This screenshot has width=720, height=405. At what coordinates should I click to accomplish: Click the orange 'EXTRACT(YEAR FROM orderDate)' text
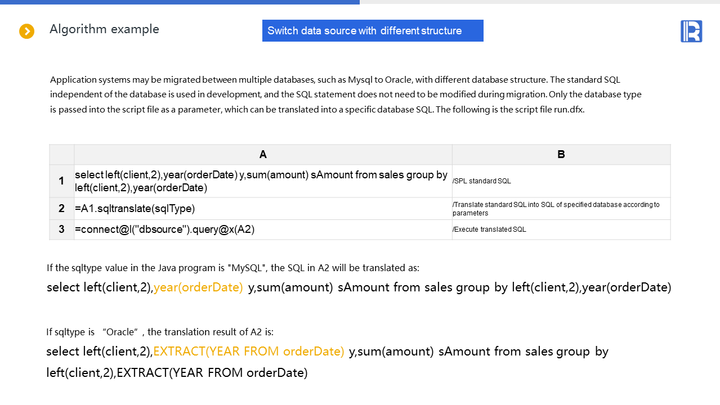pyautogui.click(x=248, y=352)
